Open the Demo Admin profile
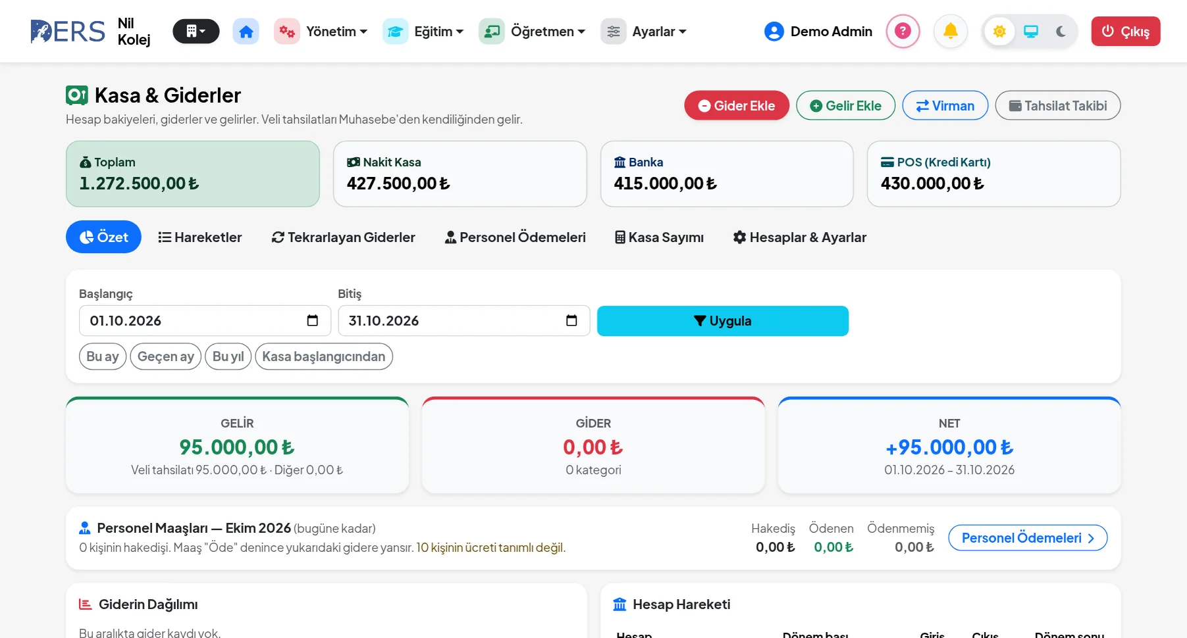The width and height of the screenshot is (1187, 638). pyautogui.click(x=818, y=32)
